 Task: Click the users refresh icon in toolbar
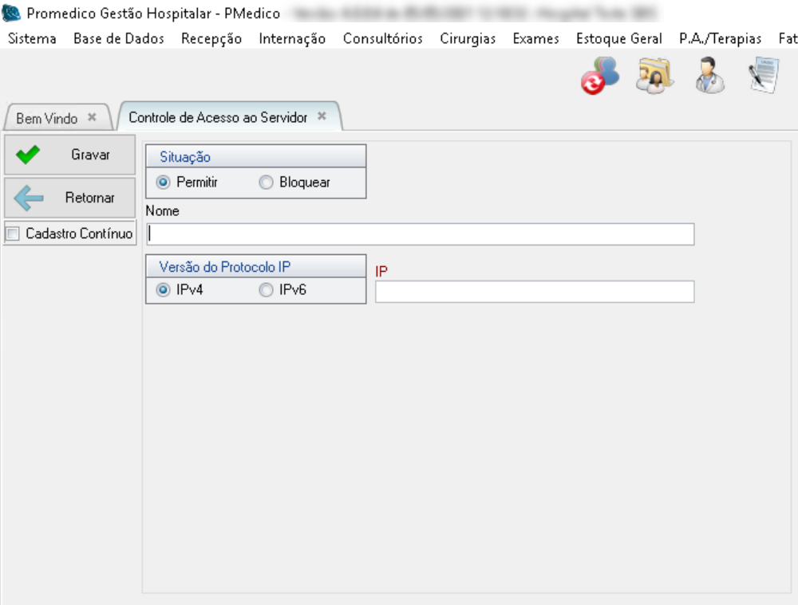tap(599, 77)
